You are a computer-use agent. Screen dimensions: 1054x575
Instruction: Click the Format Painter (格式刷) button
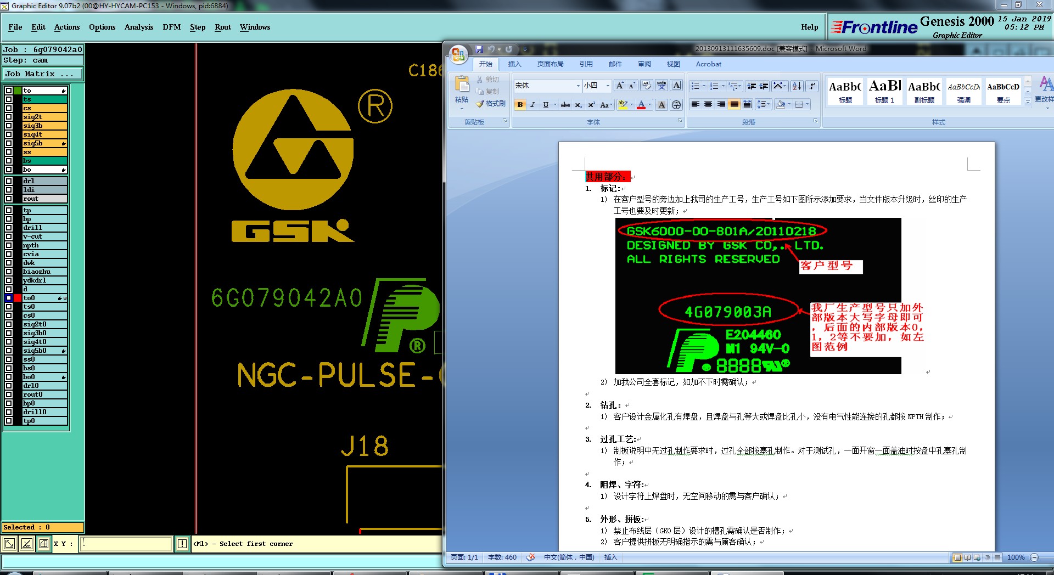(491, 104)
